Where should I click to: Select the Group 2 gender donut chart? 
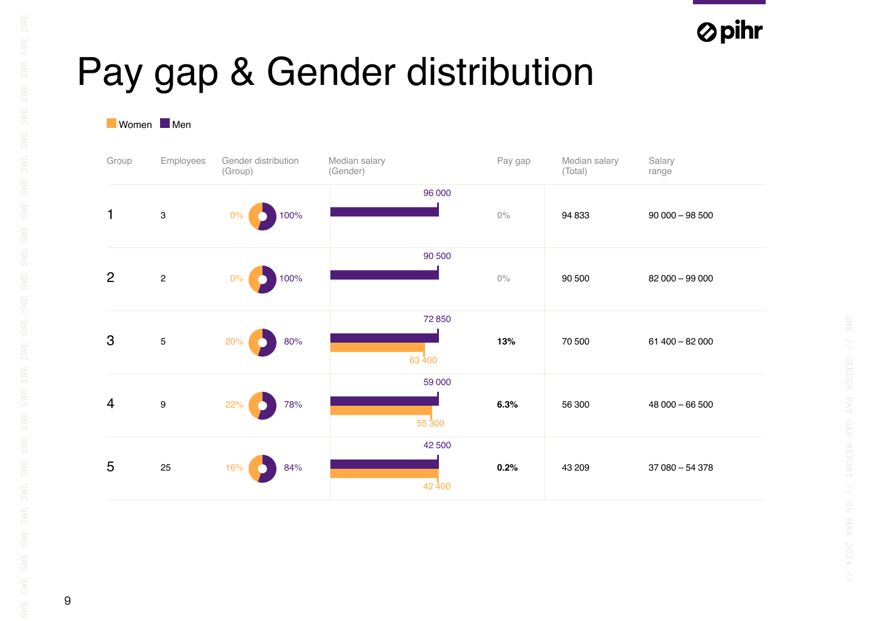(263, 280)
